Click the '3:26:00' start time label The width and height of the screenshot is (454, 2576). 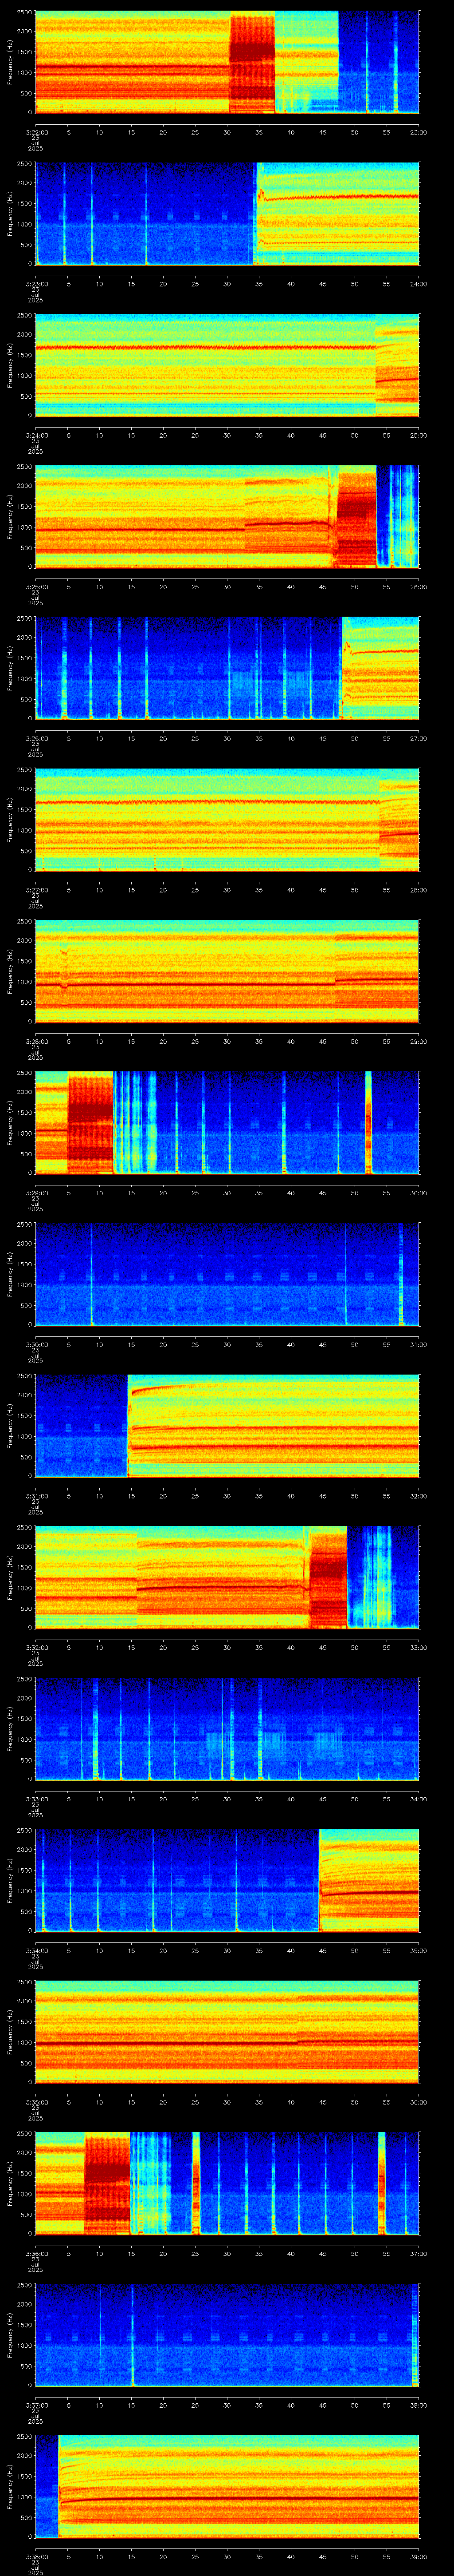point(36,738)
